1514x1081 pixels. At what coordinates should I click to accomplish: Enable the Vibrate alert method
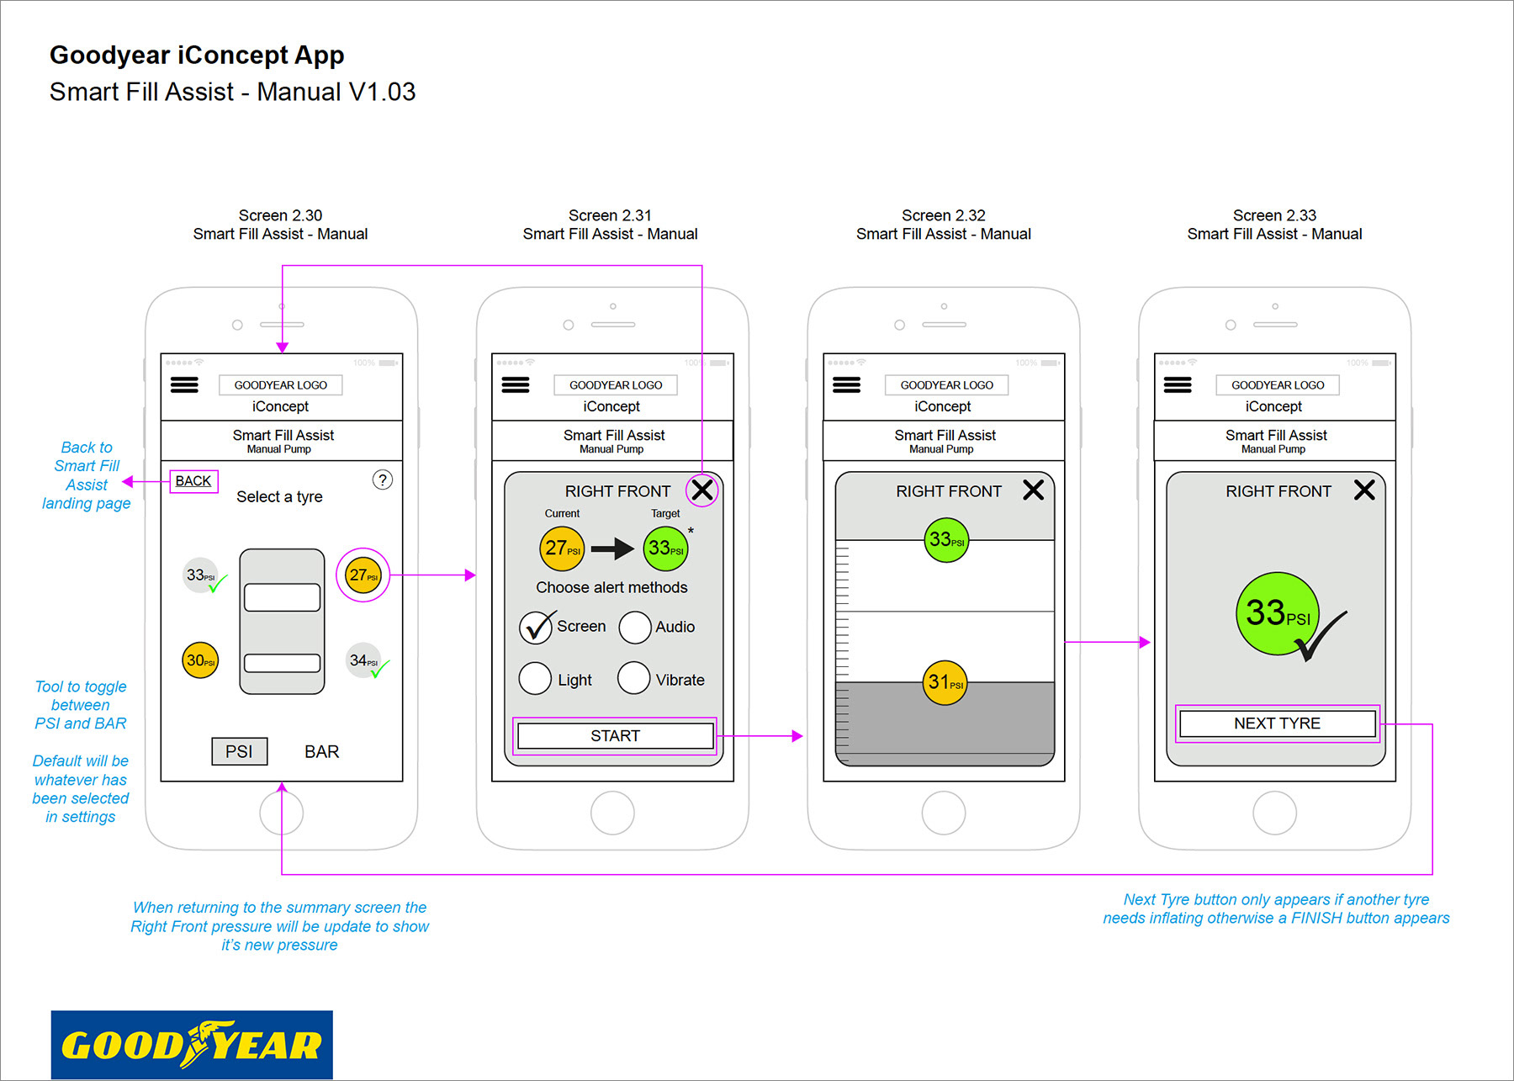pyautogui.click(x=634, y=678)
